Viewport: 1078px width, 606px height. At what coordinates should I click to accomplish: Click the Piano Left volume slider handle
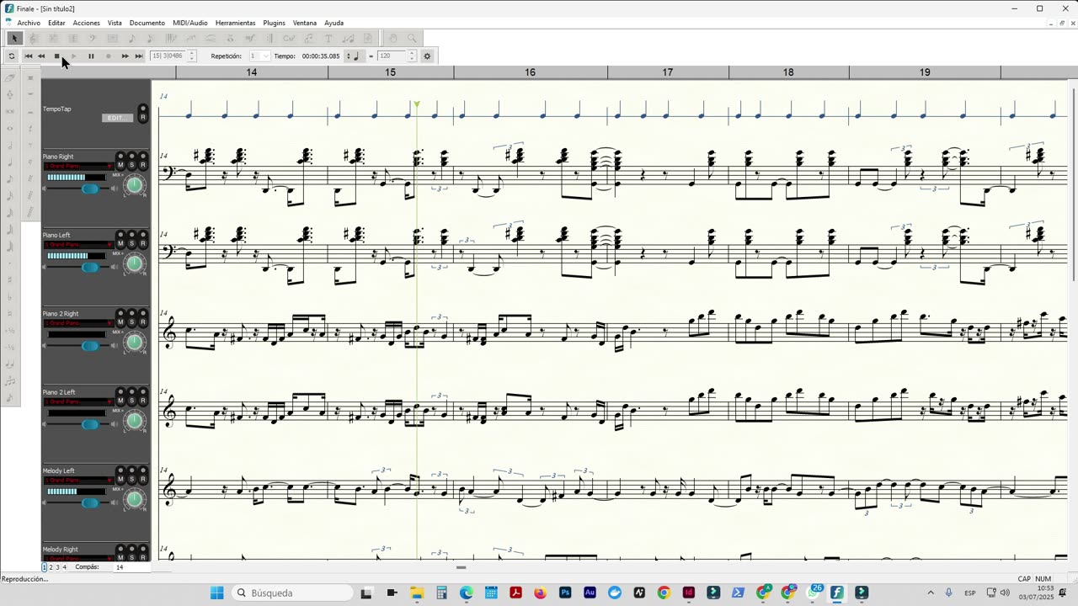pos(89,268)
